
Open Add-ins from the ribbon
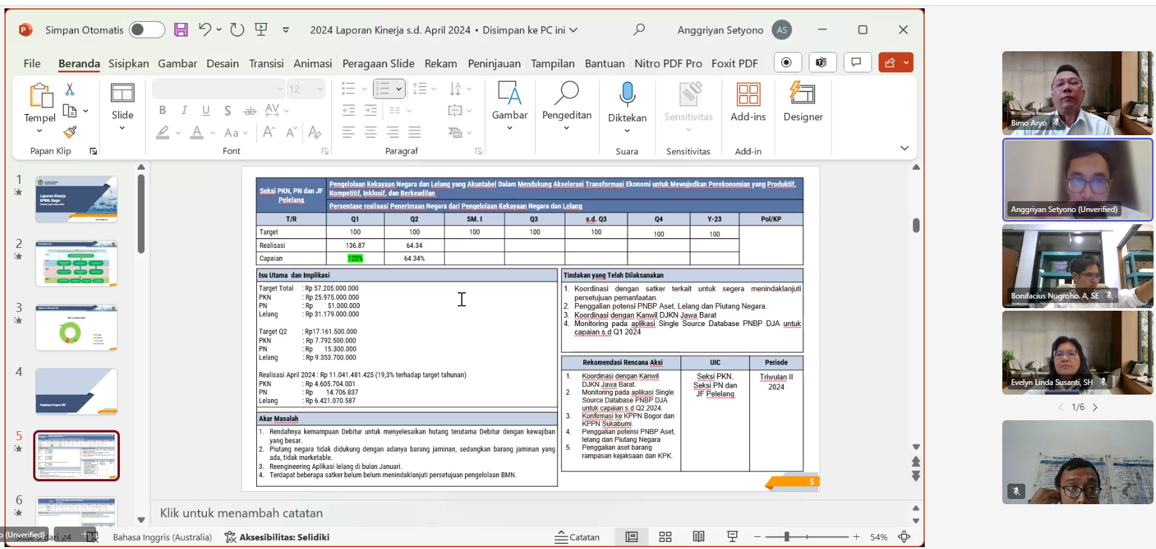tap(748, 102)
